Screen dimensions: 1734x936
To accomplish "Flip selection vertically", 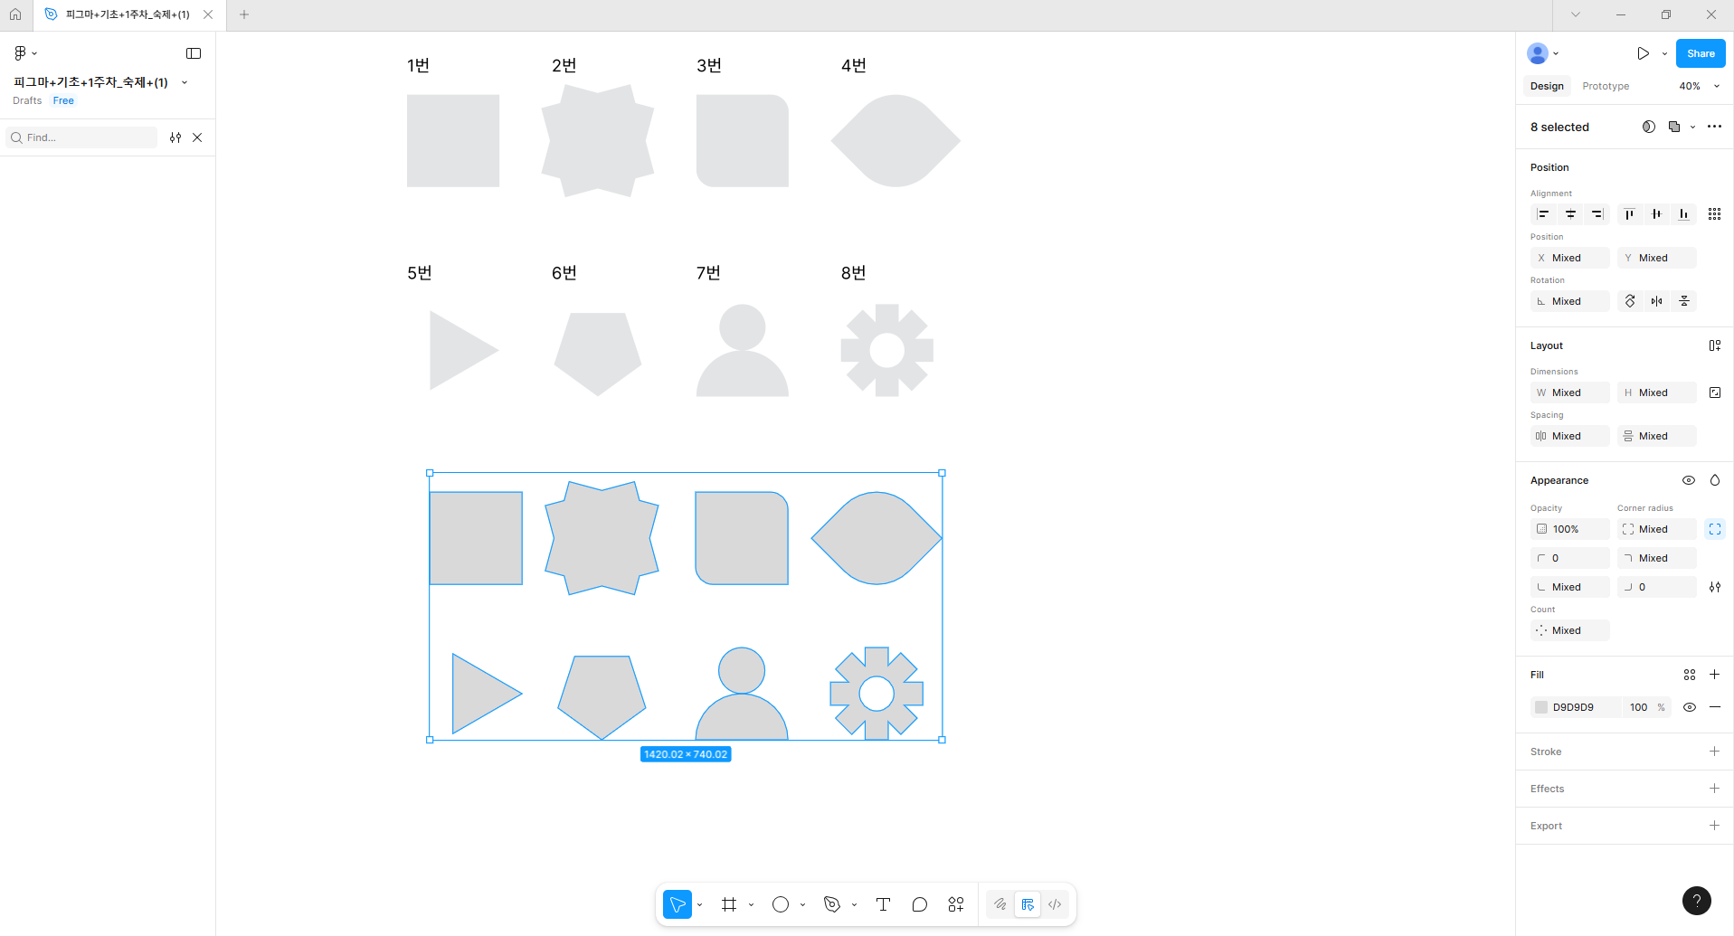I will (1684, 301).
